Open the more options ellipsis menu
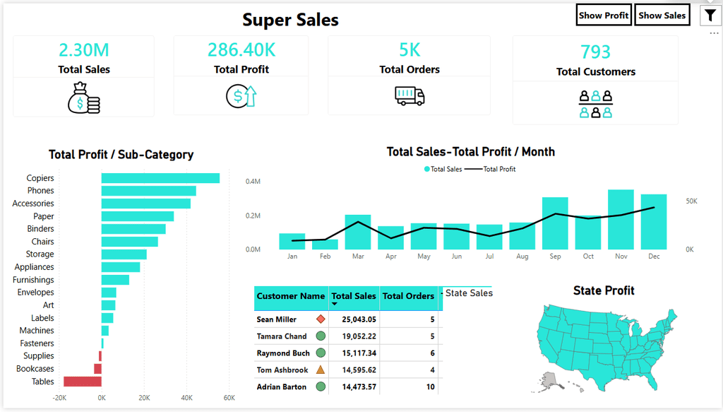The image size is (723, 412). [x=714, y=33]
